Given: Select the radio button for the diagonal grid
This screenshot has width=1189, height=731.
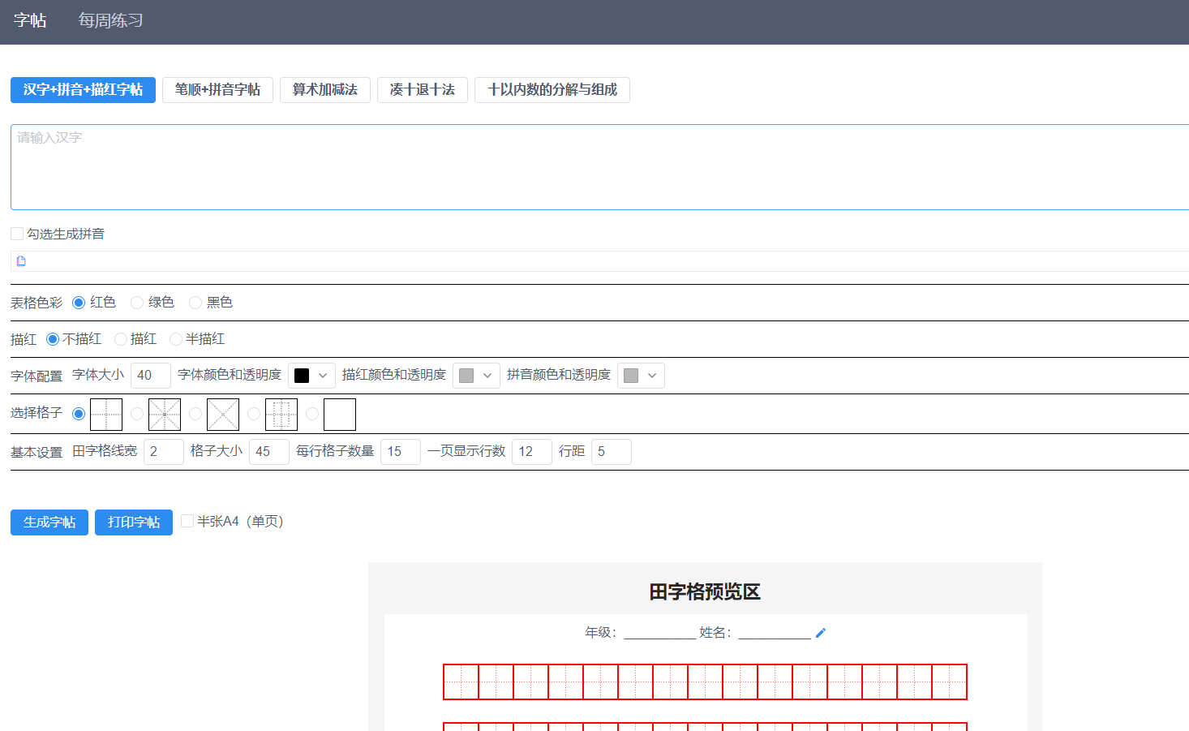Looking at the screenshot, I should pos(195,414).
